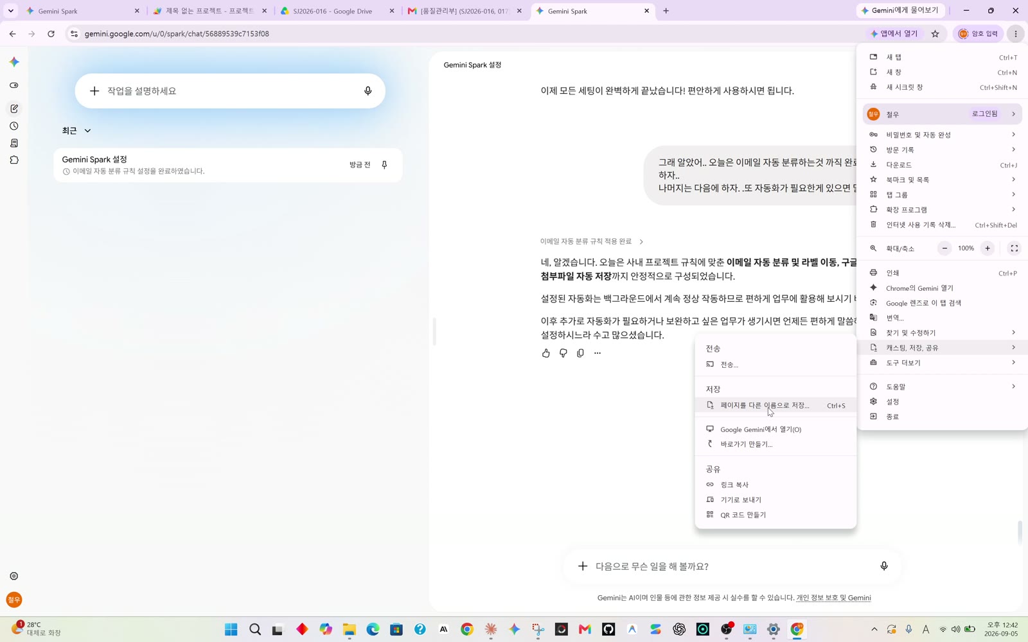Click the Gemini sparkle logo in sidebar
Screen dimensions: 1028x642
pyautogui.click(x=14, y=62)
